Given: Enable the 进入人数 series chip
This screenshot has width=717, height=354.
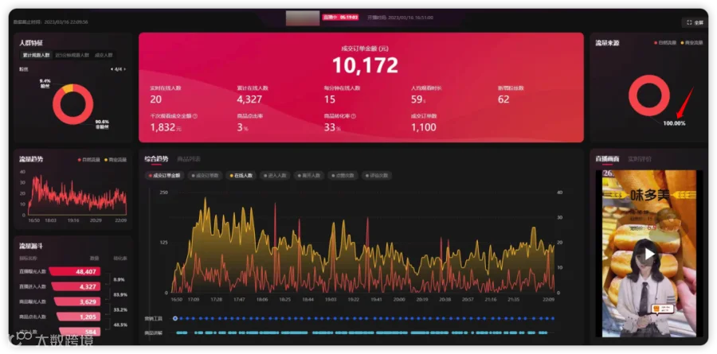Looking at the screenshot, I should pyautogui.click(x=276, y=175).
